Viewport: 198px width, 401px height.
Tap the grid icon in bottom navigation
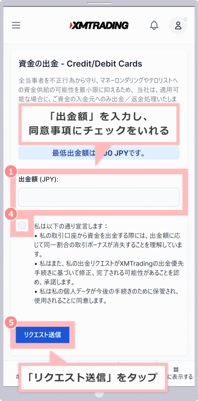coord(176,369)
